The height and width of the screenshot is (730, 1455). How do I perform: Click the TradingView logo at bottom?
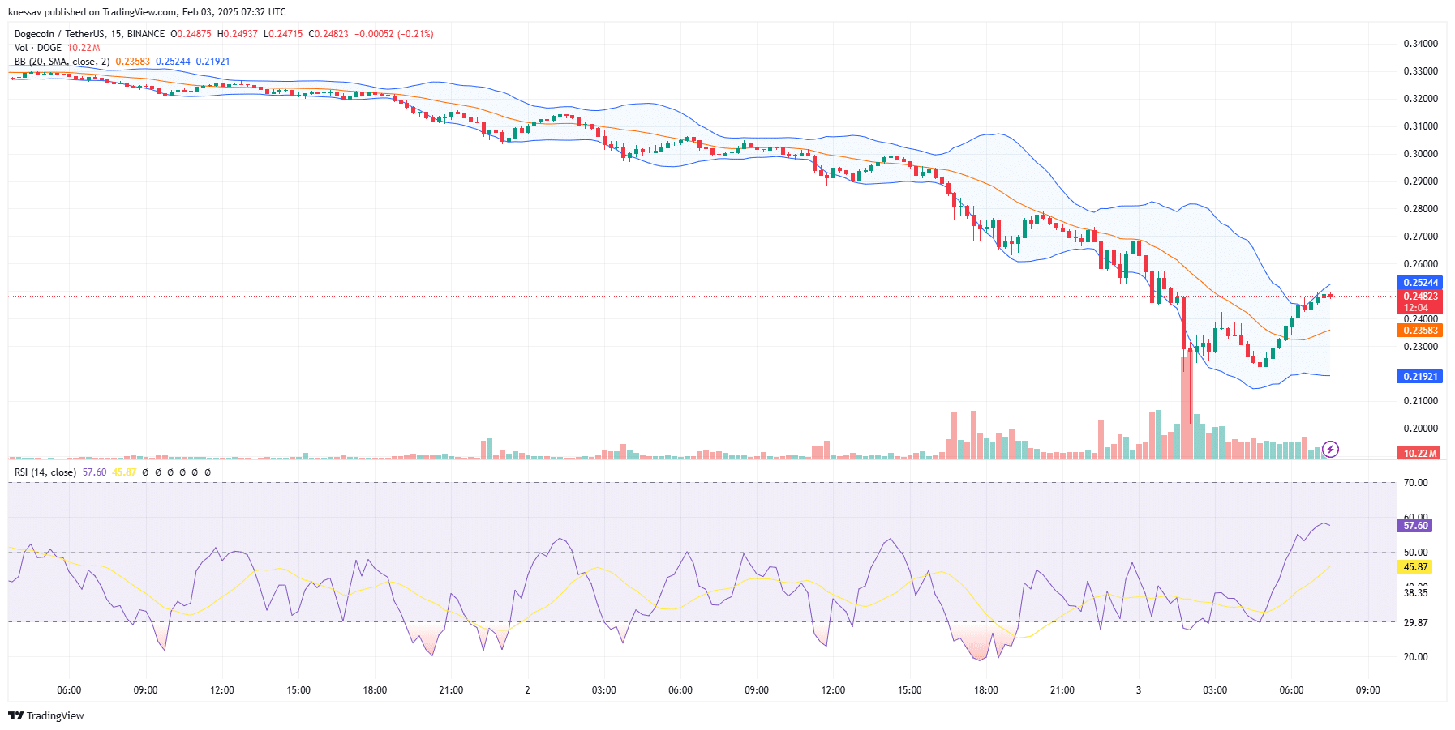click(46, 715)
